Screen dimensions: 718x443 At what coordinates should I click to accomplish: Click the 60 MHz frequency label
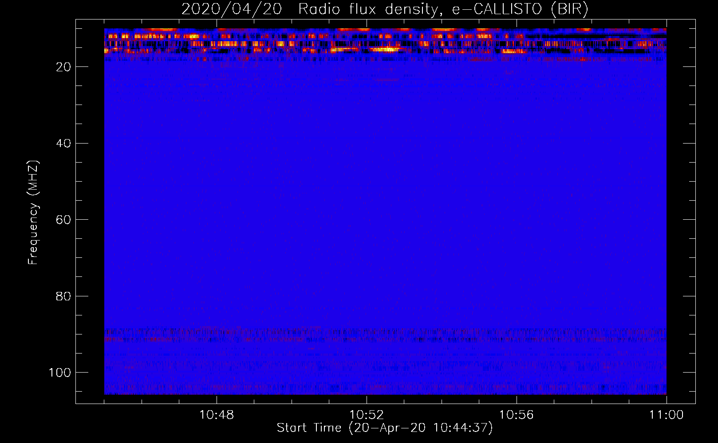[64, 220]
